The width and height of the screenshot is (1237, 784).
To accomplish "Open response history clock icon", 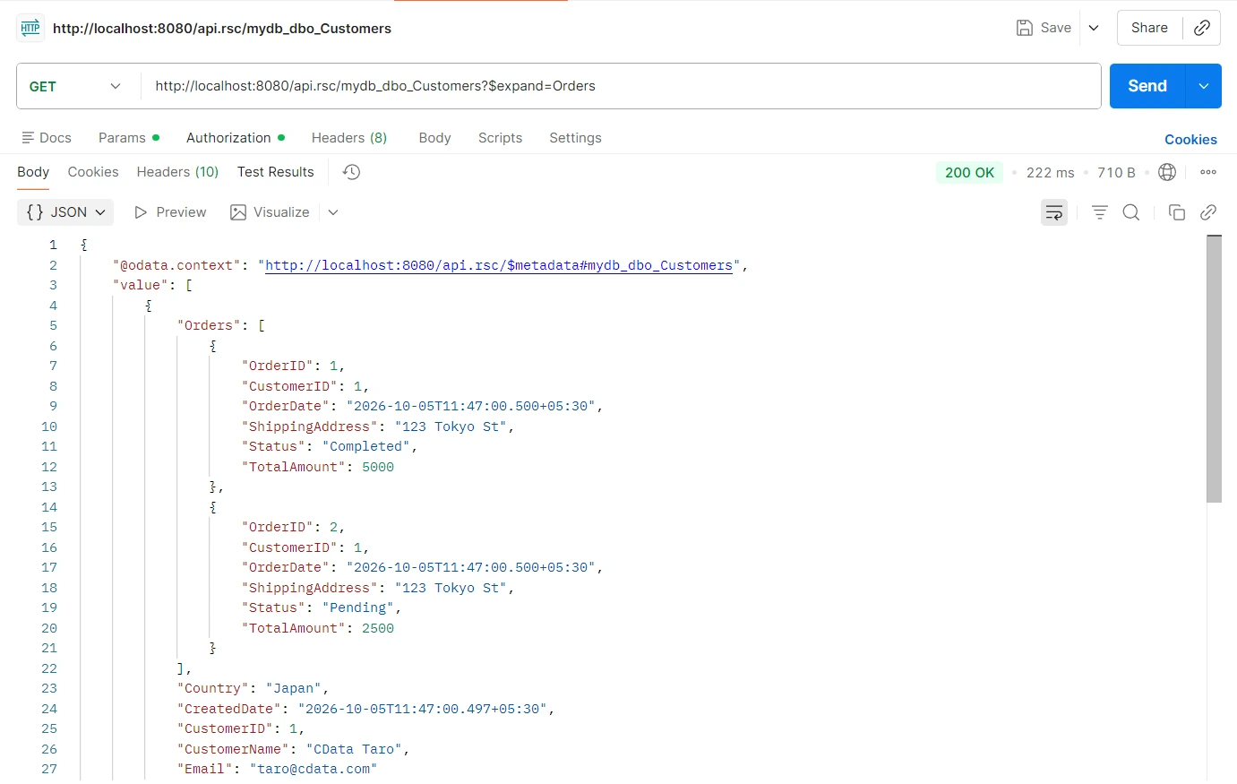I will [351, 172].
